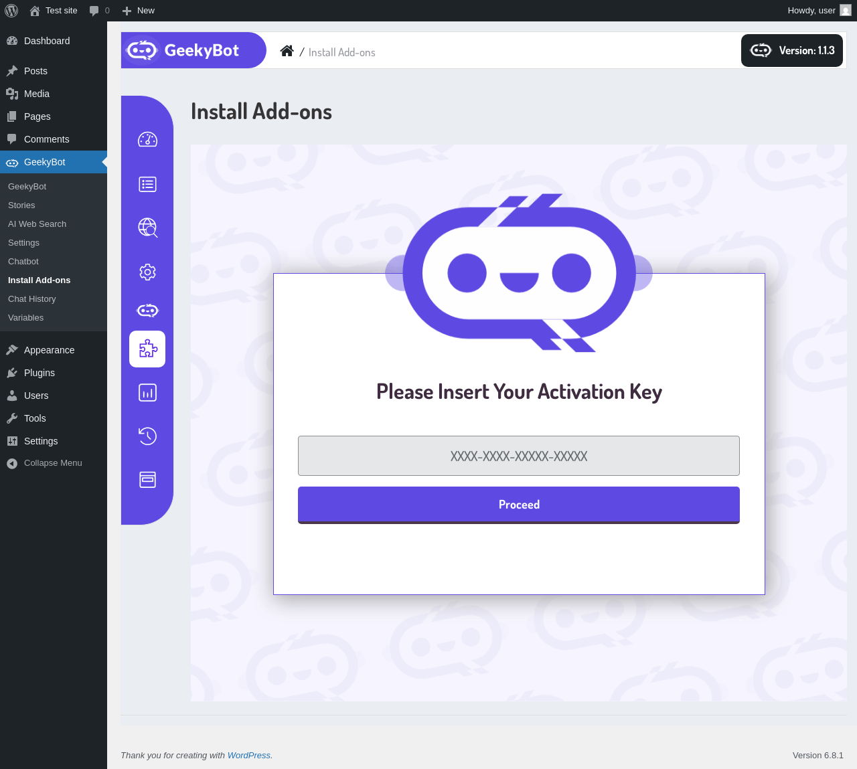Open the Media menu
Viewport: 857px width, 769px height.
tap(54, 94)
